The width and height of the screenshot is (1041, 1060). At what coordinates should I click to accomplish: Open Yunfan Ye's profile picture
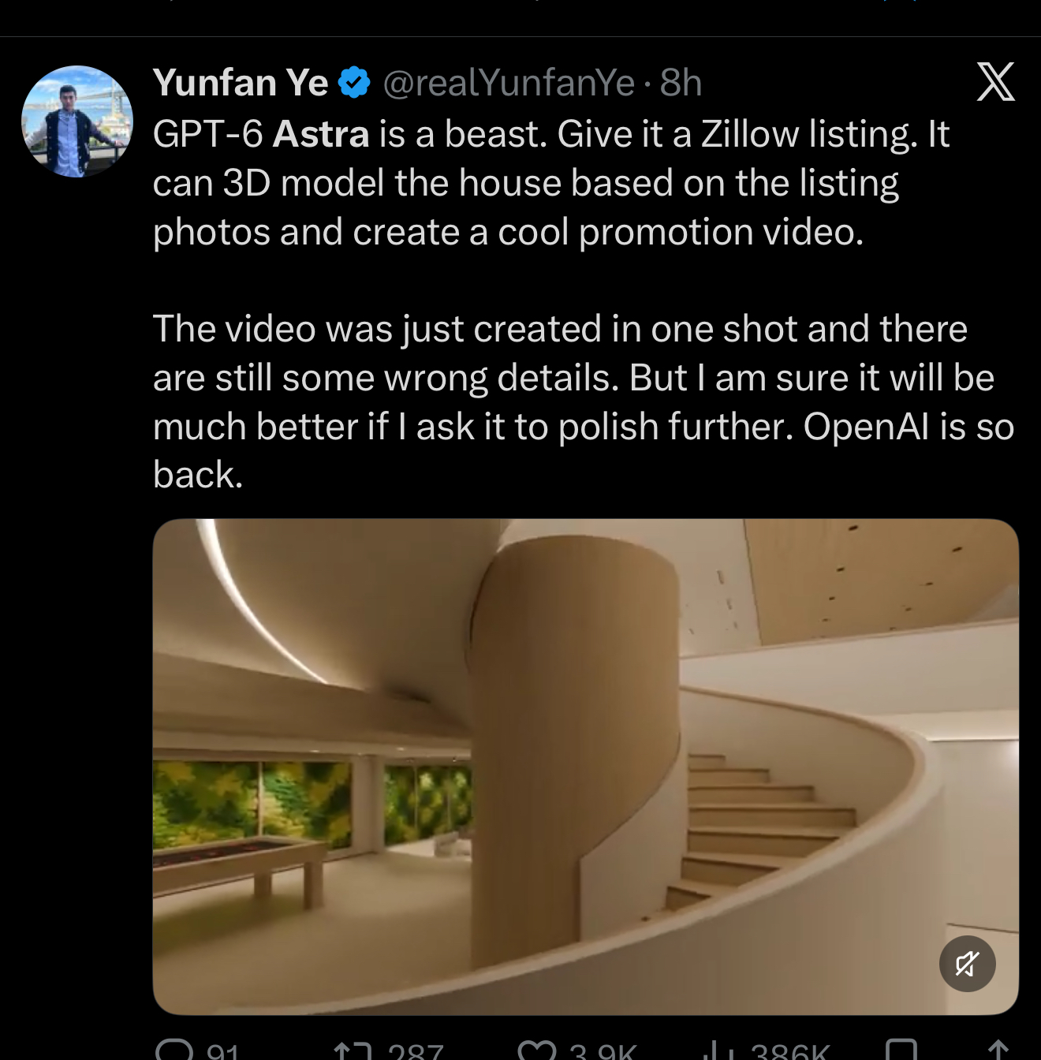coord(77,121)
